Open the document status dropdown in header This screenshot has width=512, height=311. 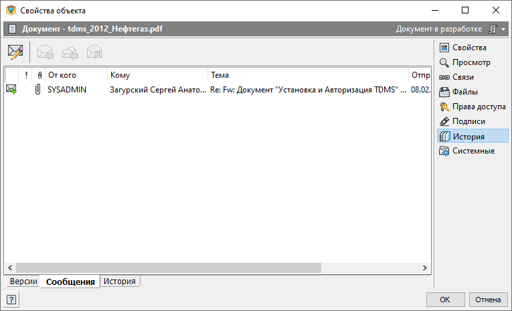494,29
